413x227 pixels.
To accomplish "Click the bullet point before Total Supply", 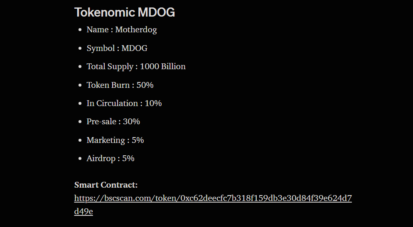I will pyautogui.click(x=80, y=67).
